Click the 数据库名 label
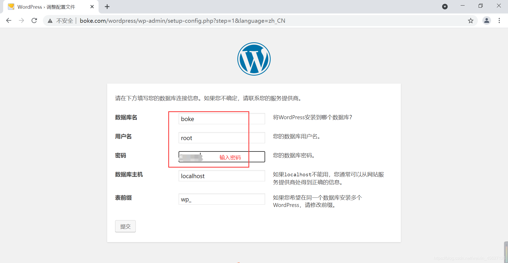Image resolution: width=508 pixels, height=263 pixels. pos(126,117)
